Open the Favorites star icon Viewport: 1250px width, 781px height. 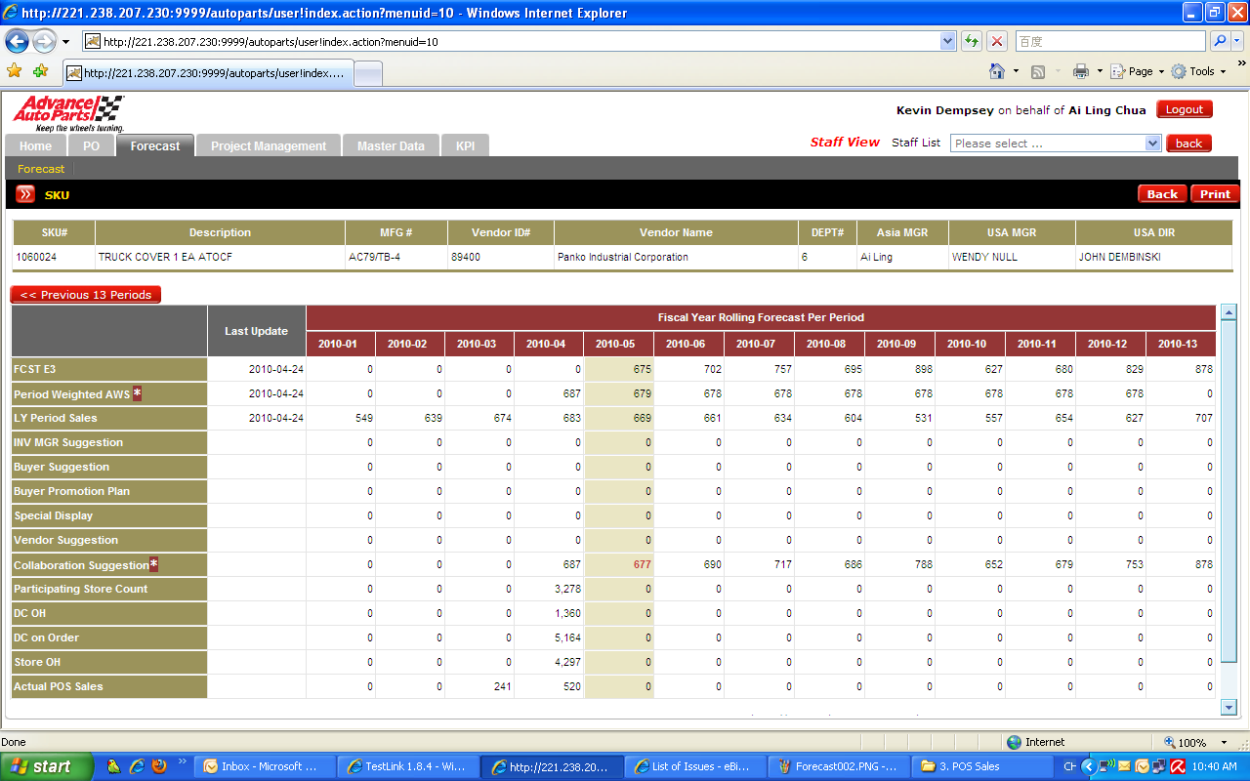[x=14, y=71]
